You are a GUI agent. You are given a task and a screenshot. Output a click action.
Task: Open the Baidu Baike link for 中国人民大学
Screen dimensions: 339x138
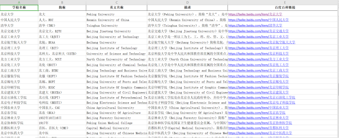point(258,20)
